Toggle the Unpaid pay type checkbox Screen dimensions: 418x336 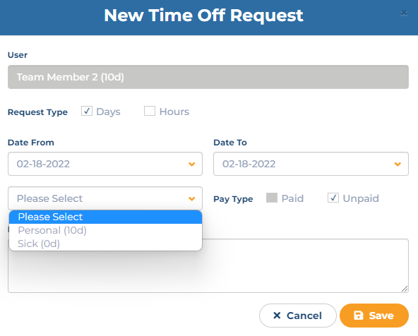pyautogui.click(x=333, y=198)
